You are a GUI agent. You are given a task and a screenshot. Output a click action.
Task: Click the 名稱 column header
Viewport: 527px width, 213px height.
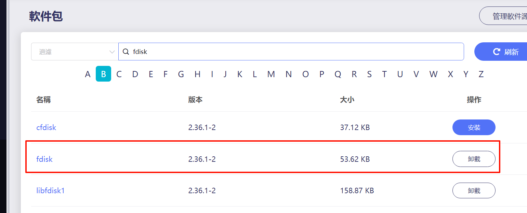point(43,100)
